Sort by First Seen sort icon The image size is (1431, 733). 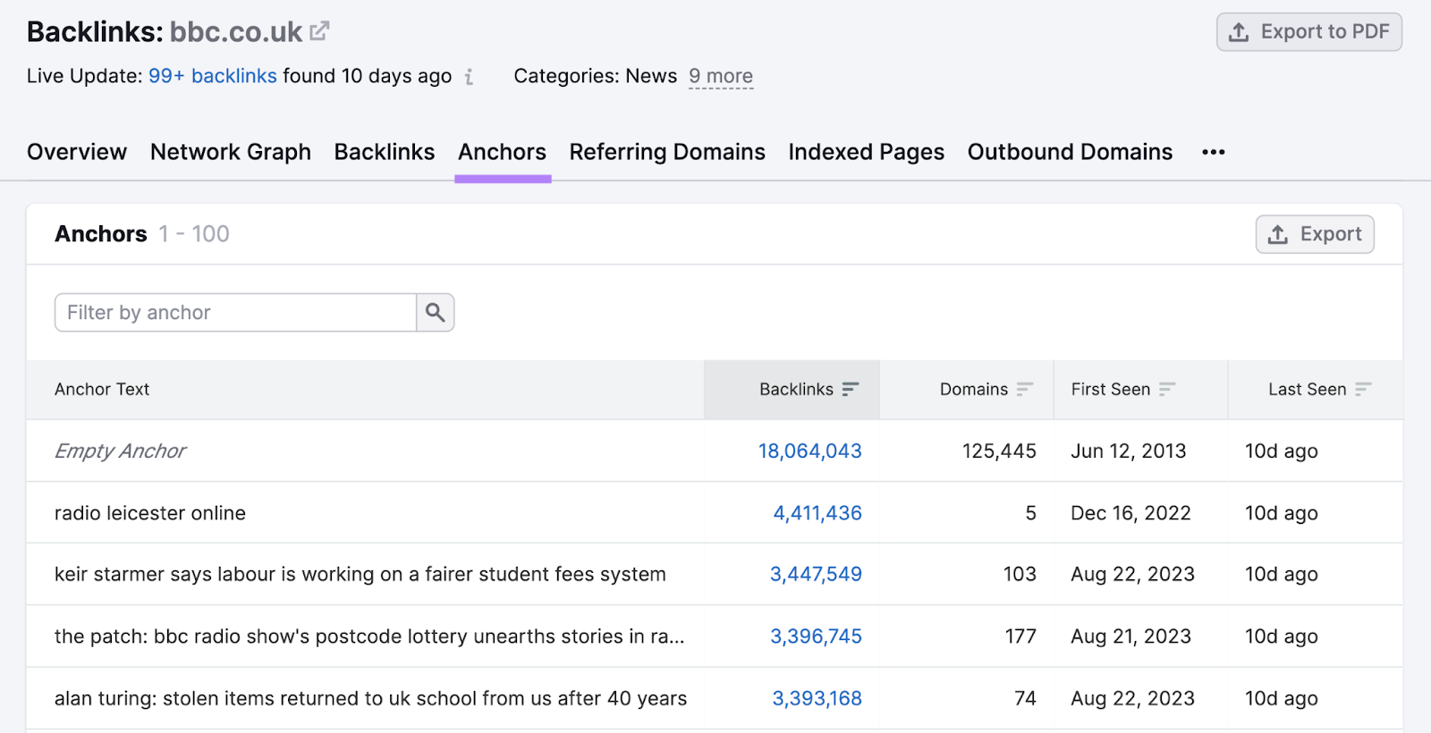click(1167, 389)
